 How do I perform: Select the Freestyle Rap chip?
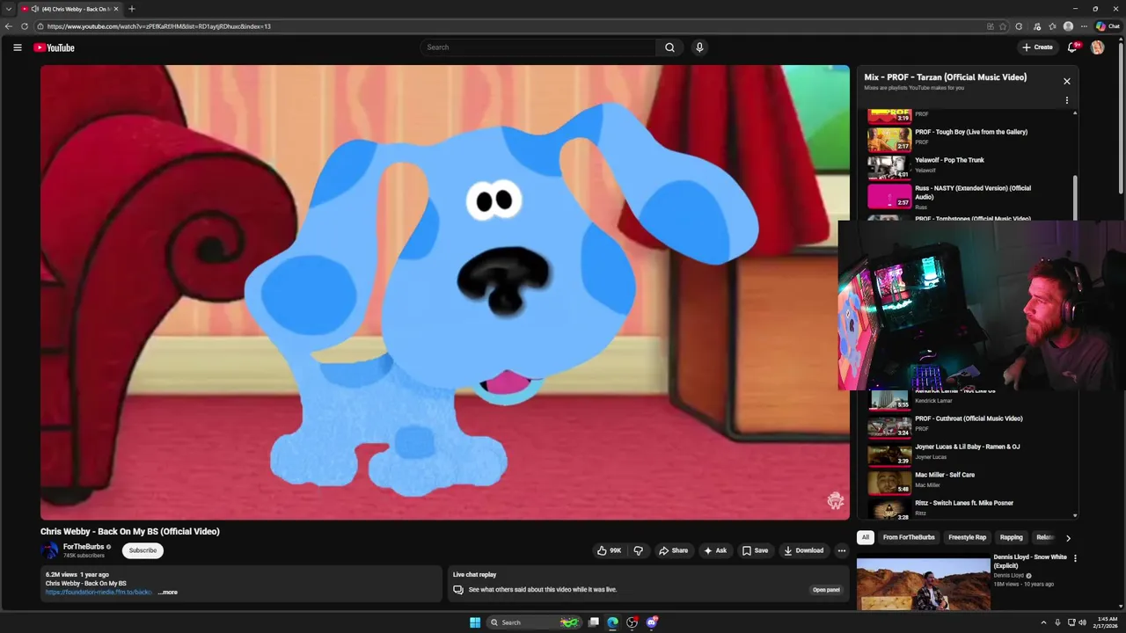(x=968, y=537)
